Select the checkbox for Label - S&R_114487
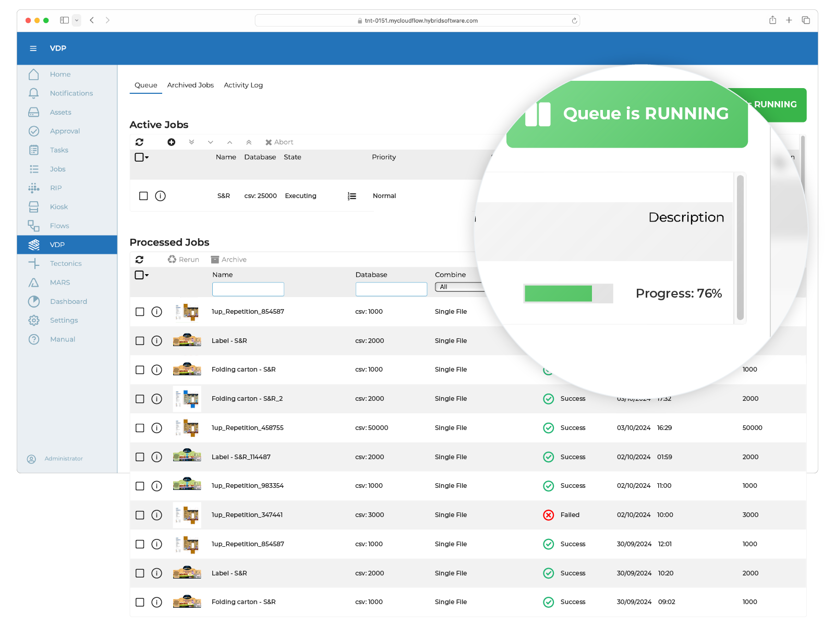Image resolution: width=835 pixels, height=626 pixels. [139, 457]
